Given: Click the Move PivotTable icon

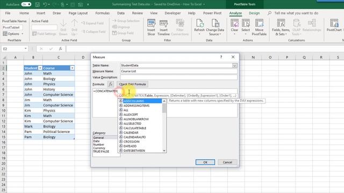Looking at the screenshot, I should tap(259, 23).
